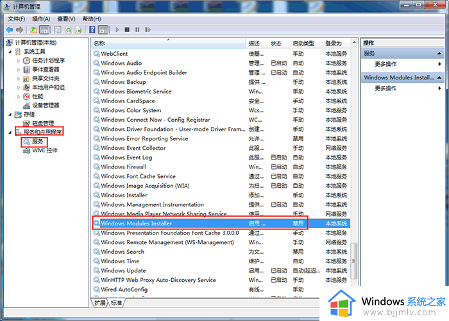Click the Help question mark icon
449x321 pixels.
(x=92, y=29)
